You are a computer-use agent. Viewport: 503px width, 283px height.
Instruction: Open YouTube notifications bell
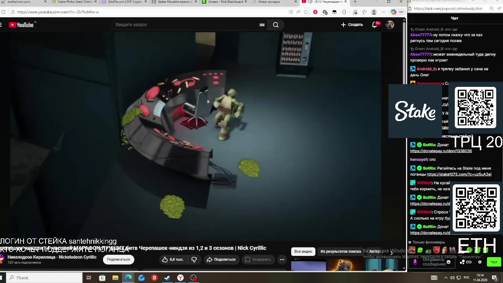(x=375, y=25)
